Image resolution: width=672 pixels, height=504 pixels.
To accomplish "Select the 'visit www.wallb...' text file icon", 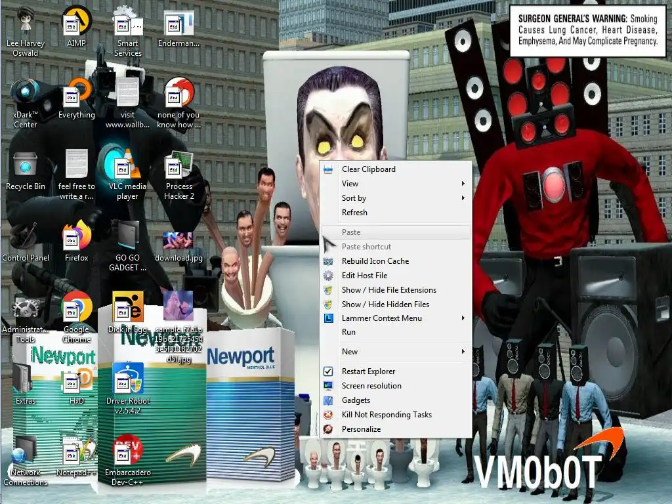I will (x=128, y=104).
